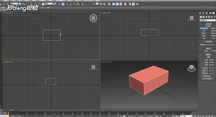Viewport: 216px width, 117px height.
Task: Switch to the Motion command panel tab
Action: pos(210,13)
